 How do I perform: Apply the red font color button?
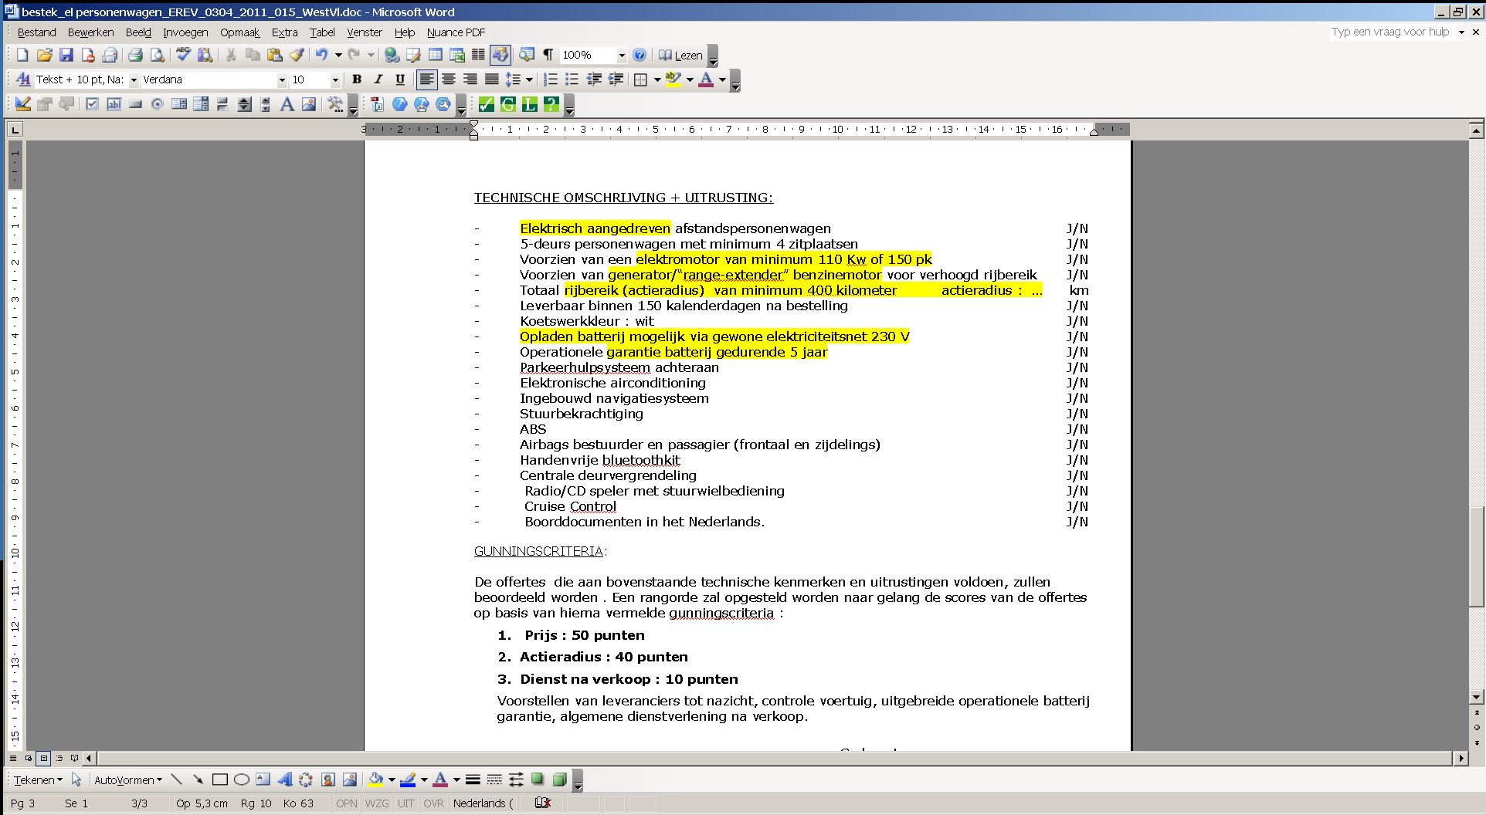point(706,79)
